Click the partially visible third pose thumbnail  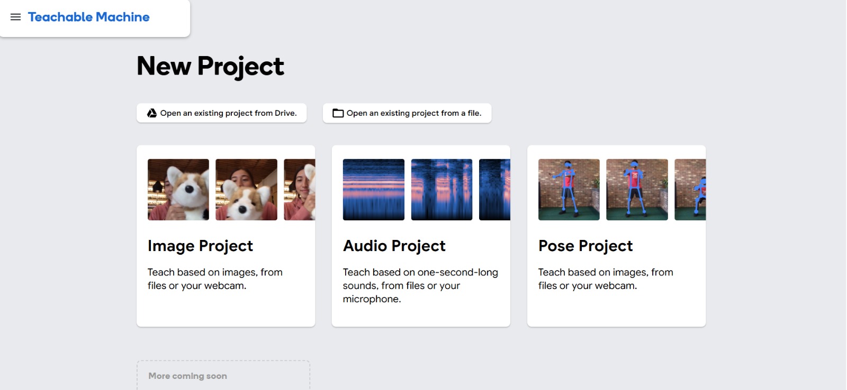pos(690,190)
